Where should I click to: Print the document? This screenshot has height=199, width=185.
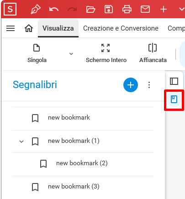point(127,9)
